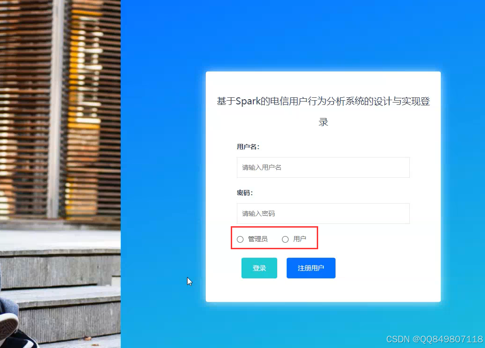This screenshot has width=485, height=348.
Task: Click the white vertical pillar in the photo
Action: click(56, 108)
